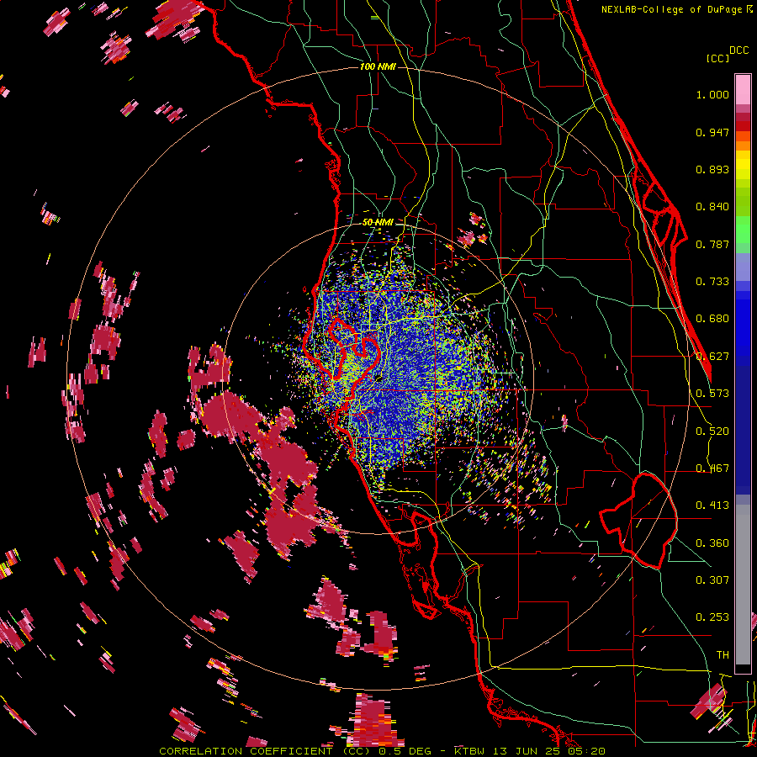Select the 0.413 scale value
The width and height of the screenshot is (757, 757).
(712, 506)
